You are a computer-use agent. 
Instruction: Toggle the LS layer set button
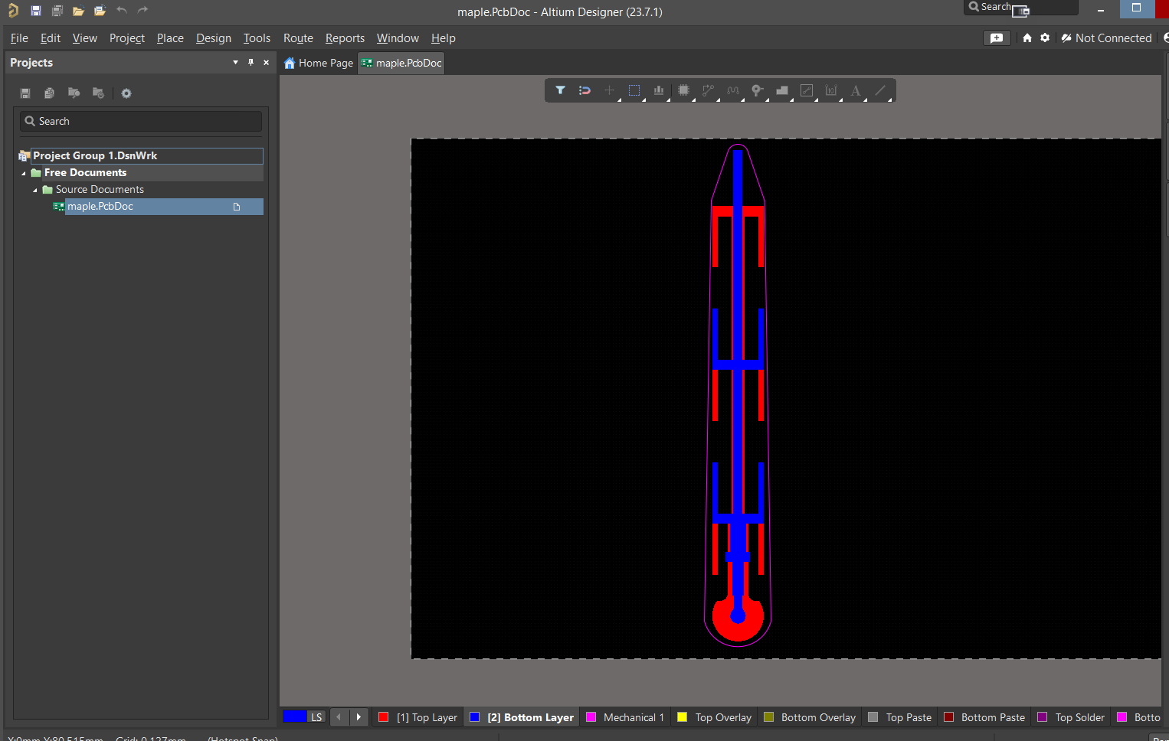[316, 717]
